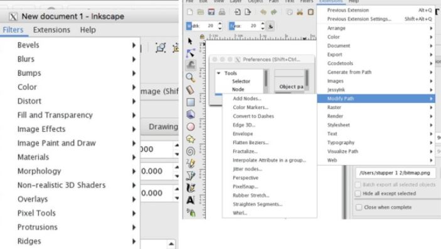Open the Blurs filter submenu

pos(70,59)
